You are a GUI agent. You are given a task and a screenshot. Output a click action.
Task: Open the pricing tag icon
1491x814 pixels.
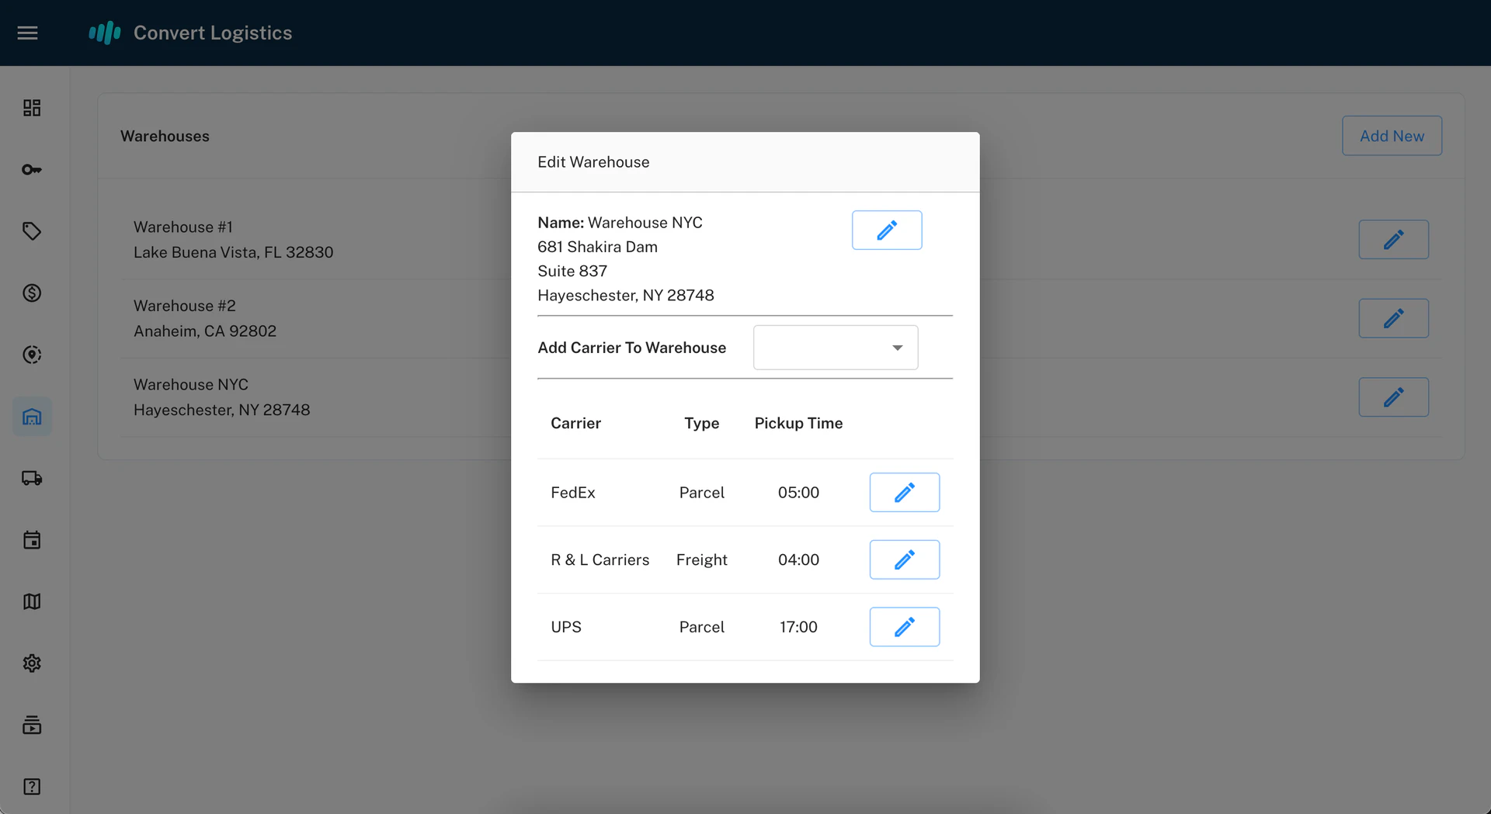pos(32,231)
